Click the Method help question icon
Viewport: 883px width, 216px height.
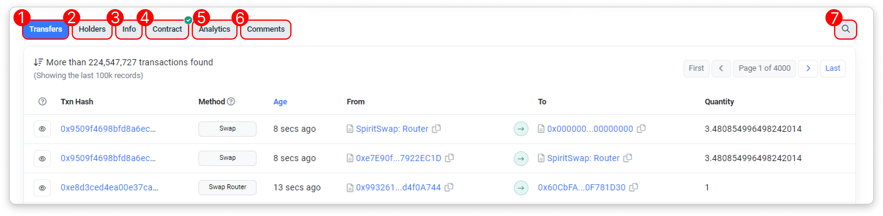(231, 102)
